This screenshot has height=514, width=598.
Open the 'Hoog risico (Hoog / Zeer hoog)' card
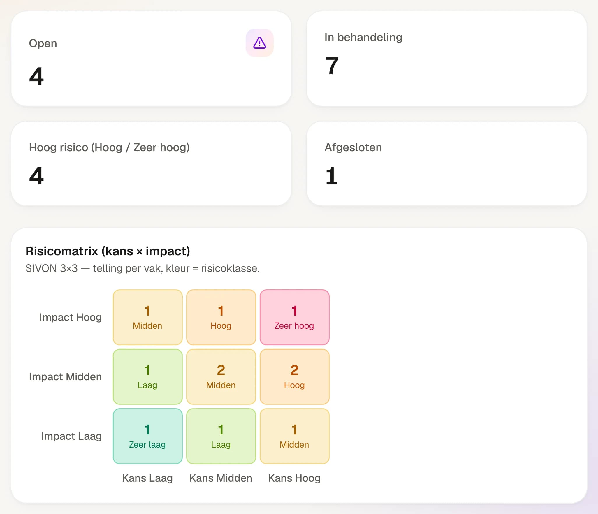151,163
